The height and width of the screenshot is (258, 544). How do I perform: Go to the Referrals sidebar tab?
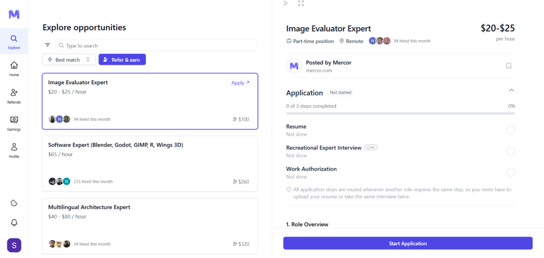pos(14,96)
